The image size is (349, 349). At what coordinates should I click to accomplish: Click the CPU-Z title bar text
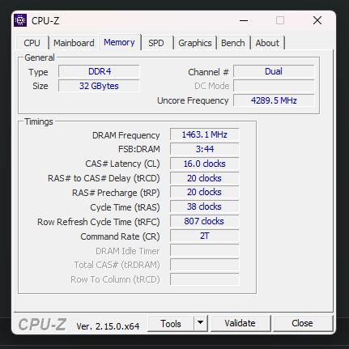45,21
